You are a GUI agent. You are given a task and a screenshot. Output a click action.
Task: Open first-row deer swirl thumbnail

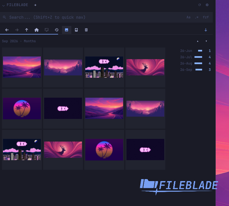(x=145, y=67)
